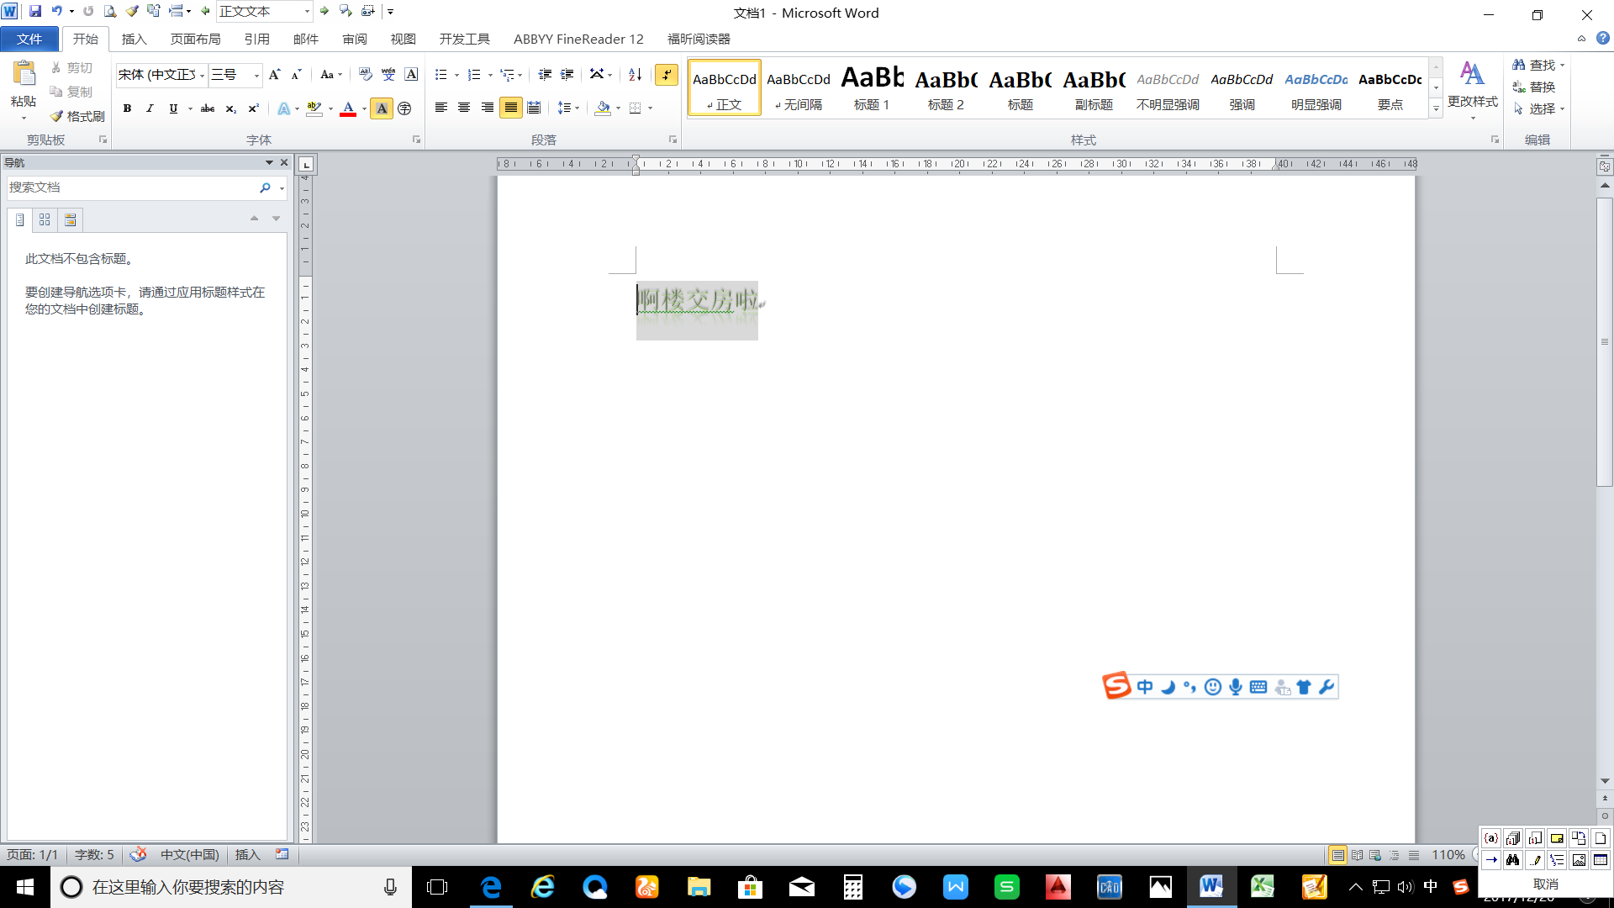Expand the line spacing dropdown arrow
Image resolution: width=1614 pixels, height=908 pixels.
click(578, 108)
